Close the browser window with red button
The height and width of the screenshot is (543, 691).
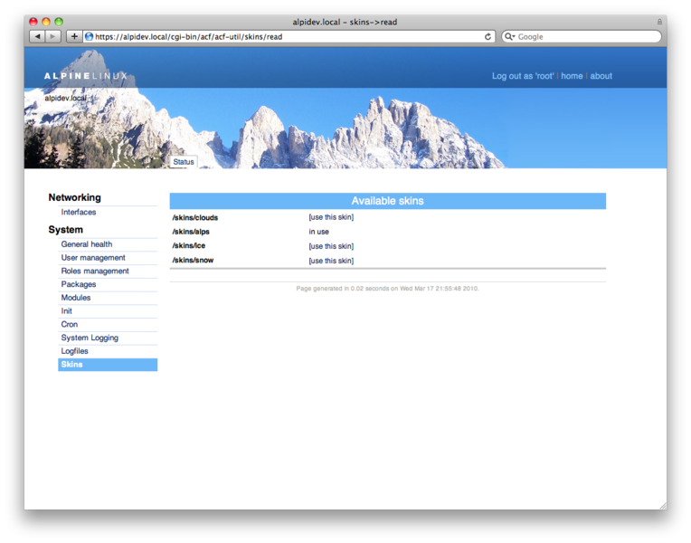[x=33, y=22]
